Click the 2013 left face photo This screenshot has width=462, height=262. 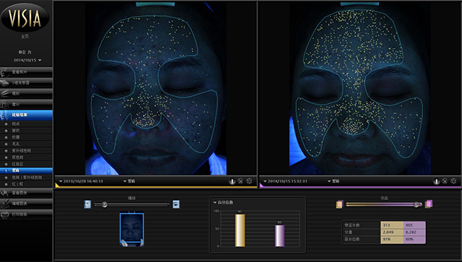(156, 88)
